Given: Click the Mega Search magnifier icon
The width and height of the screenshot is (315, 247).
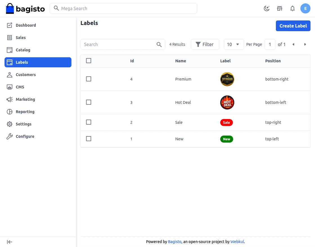Looking at the screenshot, I should tap(56, 8).
